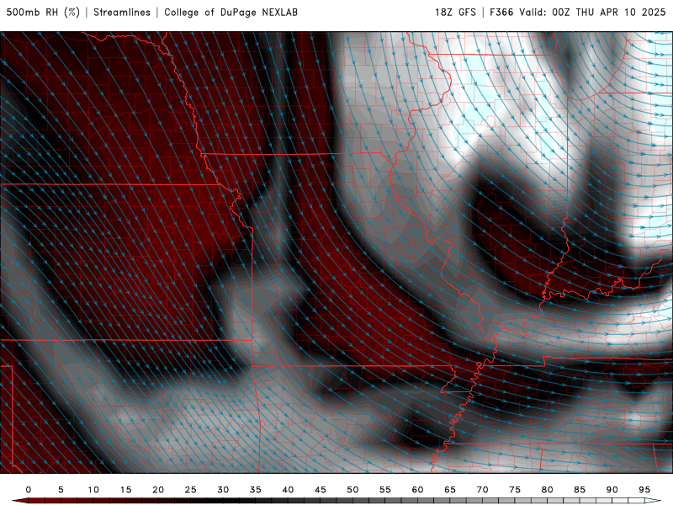Select the "F366" forecast hour text
This screenshot has width=673, height=505.
click(501, 12)
